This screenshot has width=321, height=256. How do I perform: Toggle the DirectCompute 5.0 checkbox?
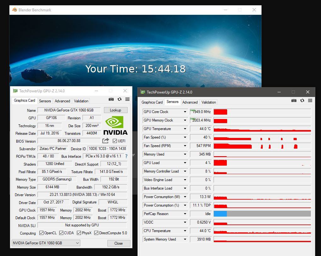96,233
